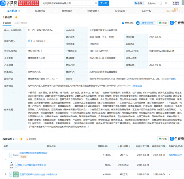Click the 北京市大兴区市场监督管理局 value
The height and width of the screenshot is (179, 184).
[103, 72]
